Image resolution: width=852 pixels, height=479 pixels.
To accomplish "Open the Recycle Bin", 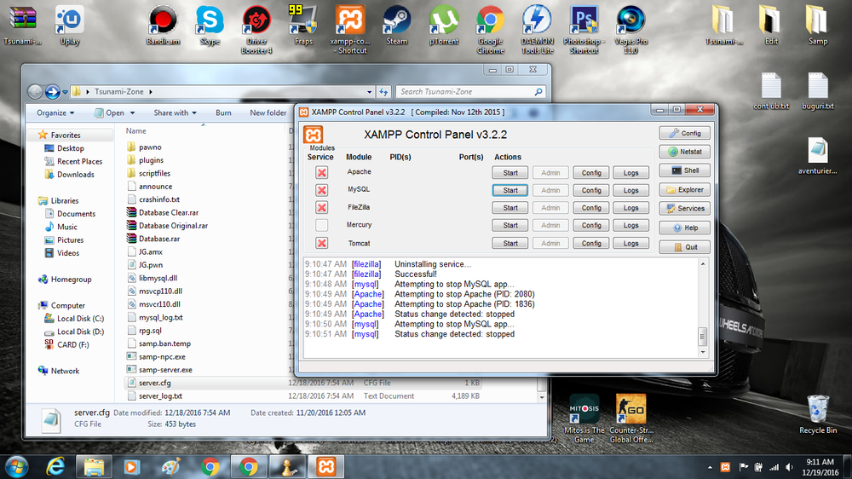I will (x=818, y=414).
